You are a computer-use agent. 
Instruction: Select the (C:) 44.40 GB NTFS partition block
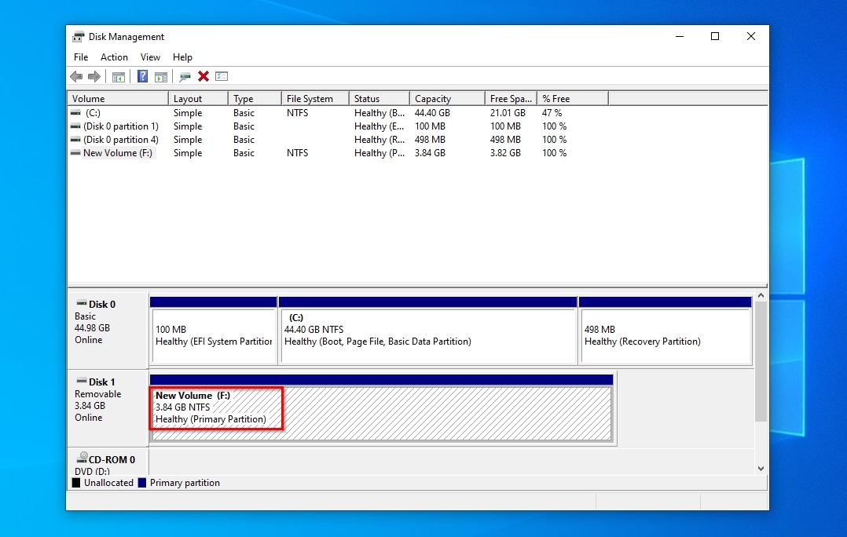pyautogui.click(x=427, y=331)
